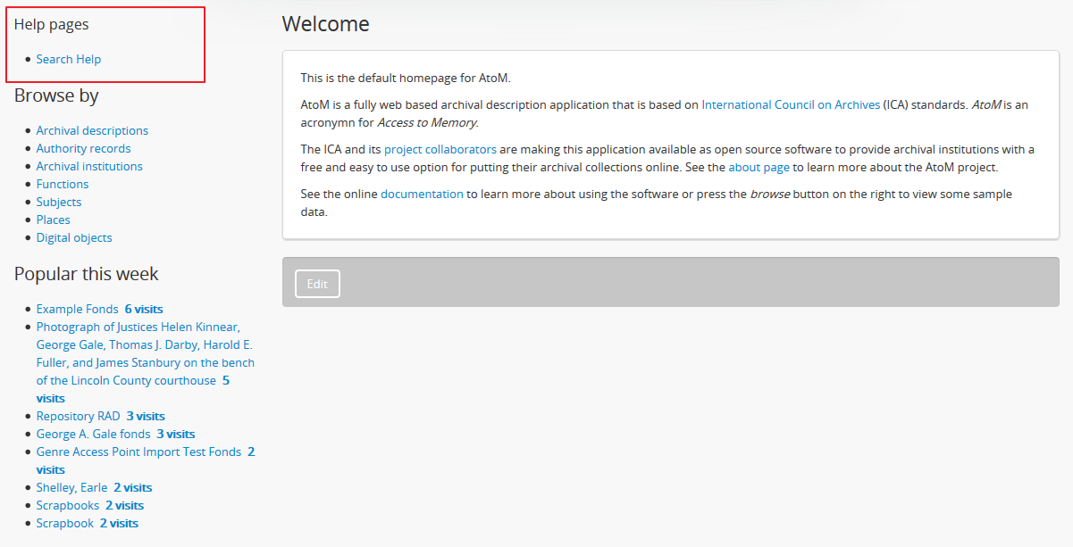The width and height of the screenshot is (1073, 547).
Task: Open the Search Help link
Action: (69, 59)
